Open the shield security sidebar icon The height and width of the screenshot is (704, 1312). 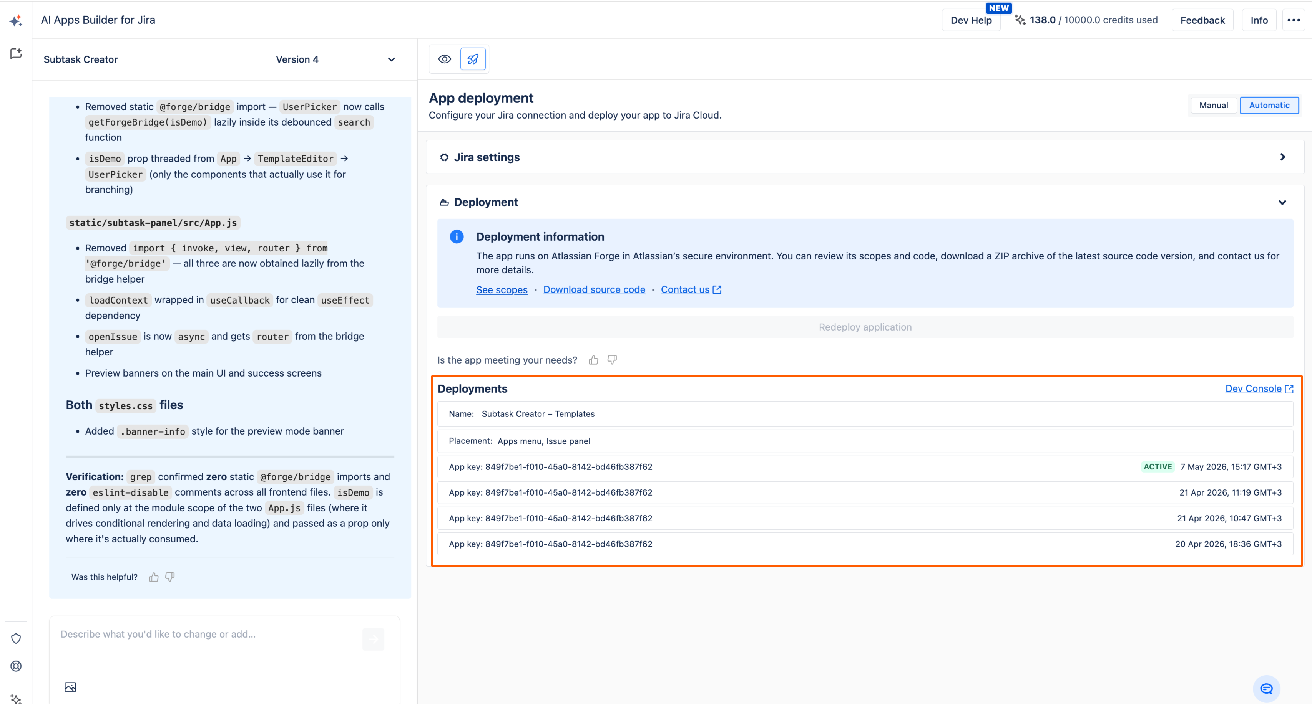[x=16, y=638]
